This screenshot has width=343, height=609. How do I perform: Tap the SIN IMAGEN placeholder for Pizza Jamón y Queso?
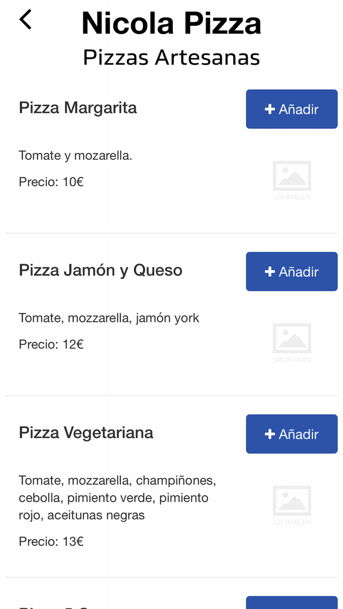pyautogui.click(x=292, y=342)
